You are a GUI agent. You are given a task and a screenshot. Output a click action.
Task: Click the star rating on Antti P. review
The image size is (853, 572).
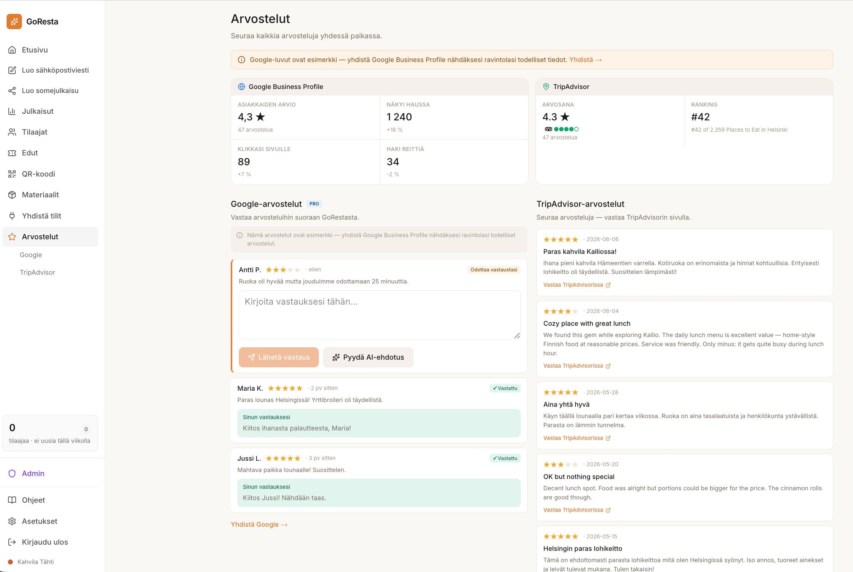[283, 270]
